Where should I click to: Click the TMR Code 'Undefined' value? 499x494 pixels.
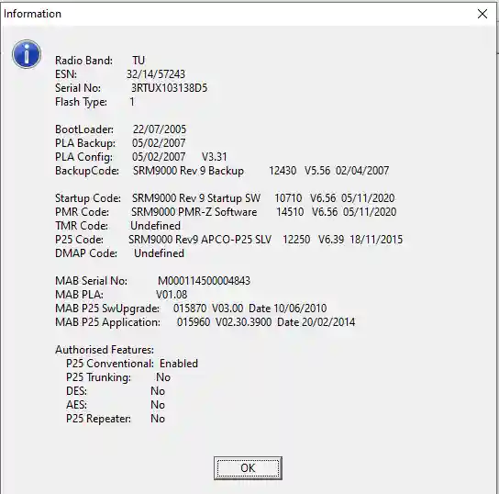tap(155, 226)
